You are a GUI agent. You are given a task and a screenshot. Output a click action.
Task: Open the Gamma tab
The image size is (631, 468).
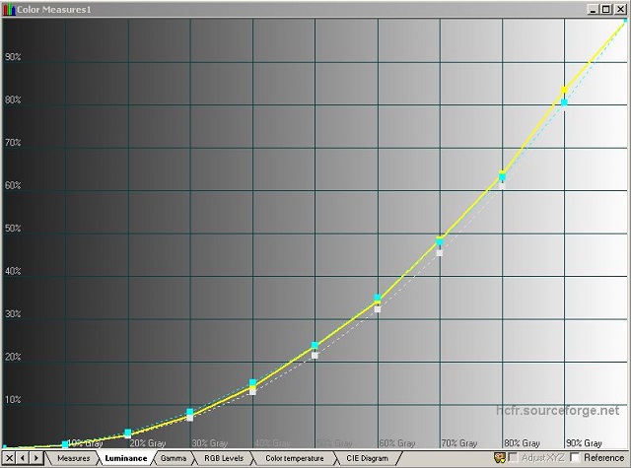pos(174,458)
